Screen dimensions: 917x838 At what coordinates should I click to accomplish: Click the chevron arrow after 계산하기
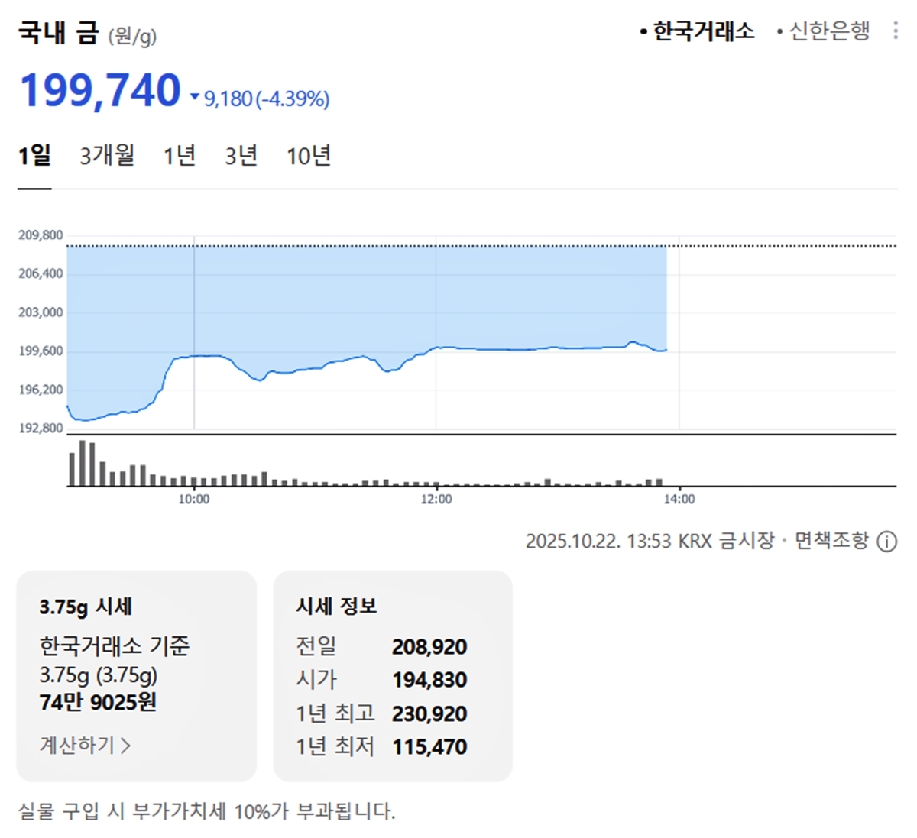126,746
